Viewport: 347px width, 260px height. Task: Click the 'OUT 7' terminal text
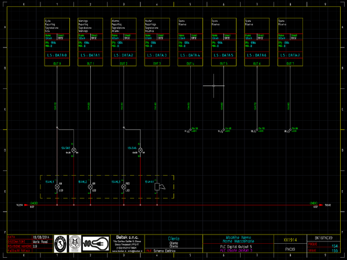pyautogui.click(x=290, y=64)
